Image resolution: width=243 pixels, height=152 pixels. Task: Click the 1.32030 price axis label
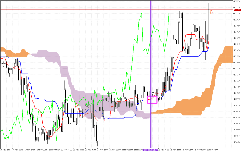[237, 20]
